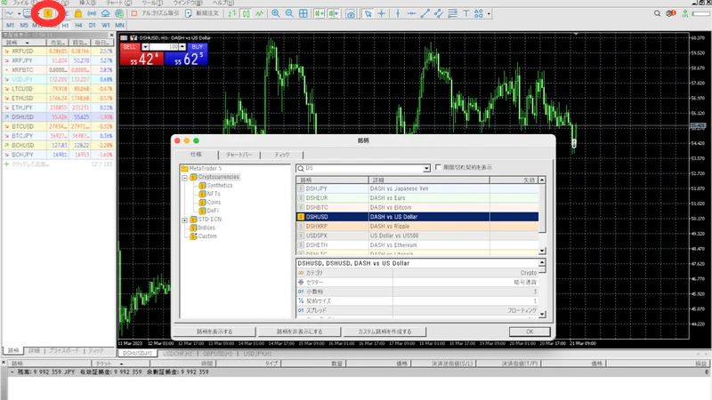The width and height of the screenshot is (712, 400).
Task: Select the MN timeframe
Action: 119,26
